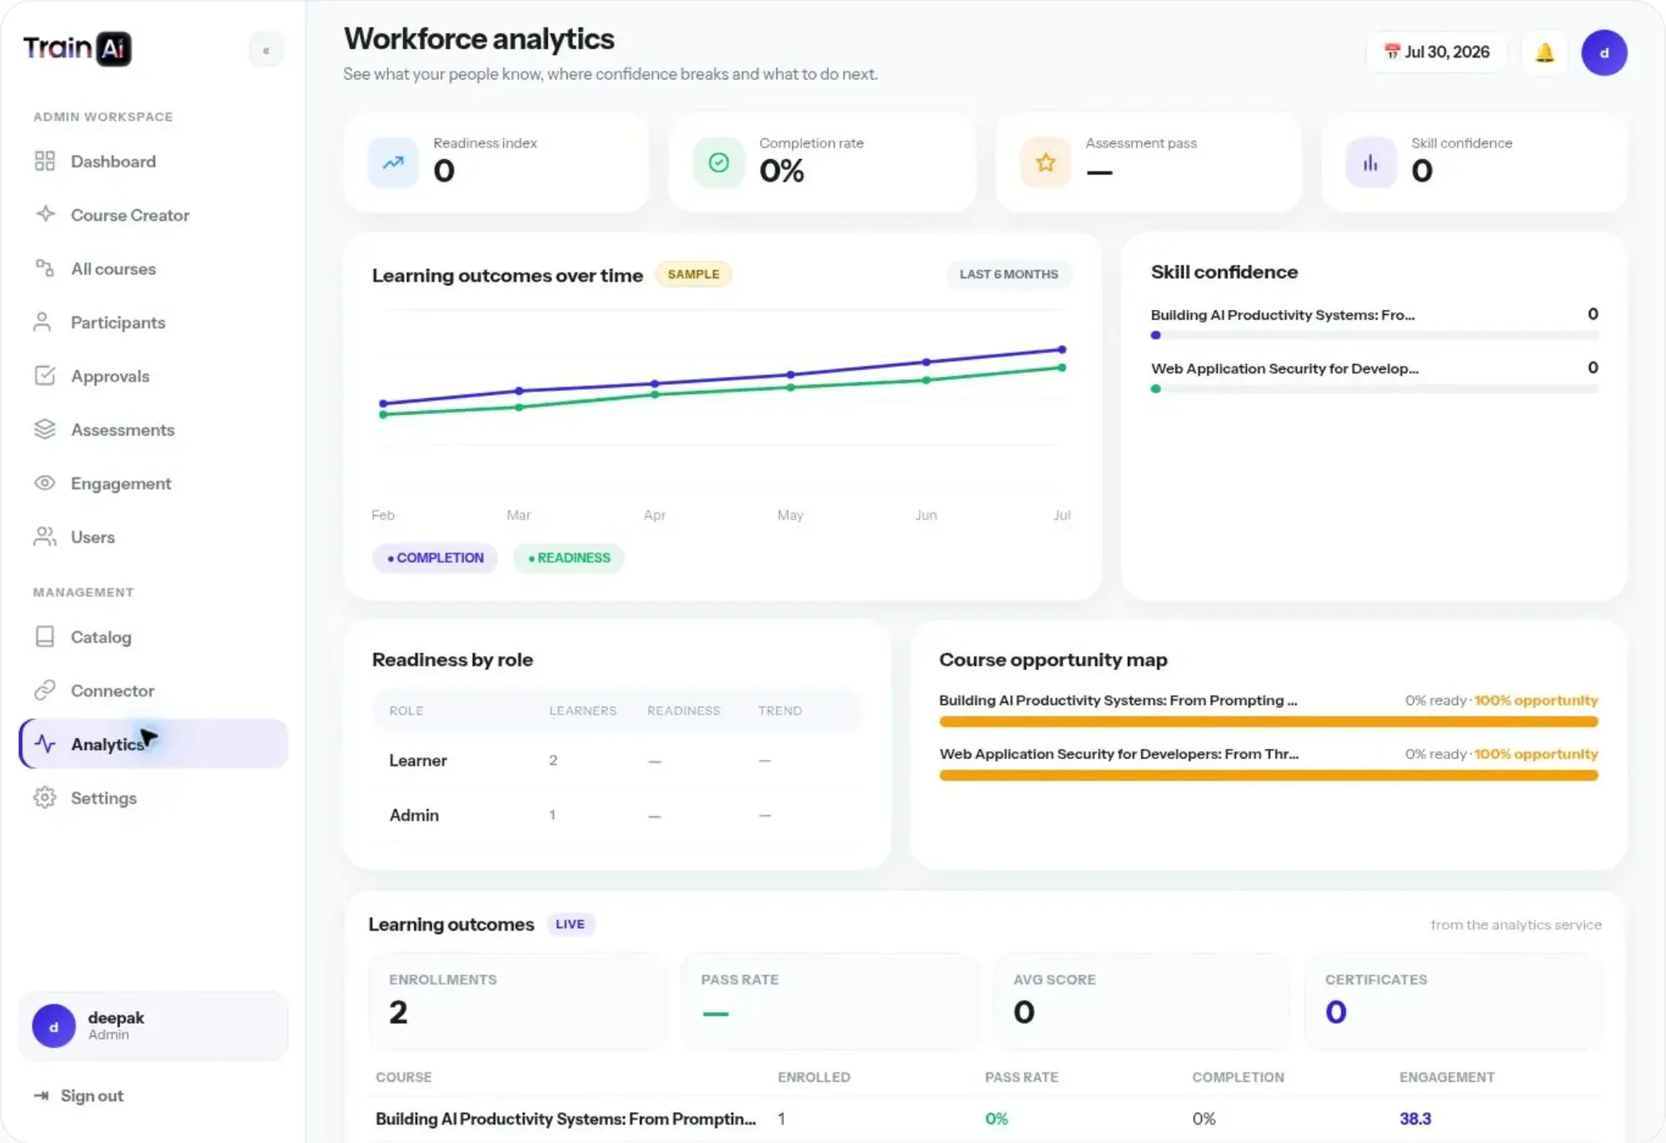Viewport: 1666px width, 1143px height.
Task: Select the Learner role row
Action: click(617, 761)
